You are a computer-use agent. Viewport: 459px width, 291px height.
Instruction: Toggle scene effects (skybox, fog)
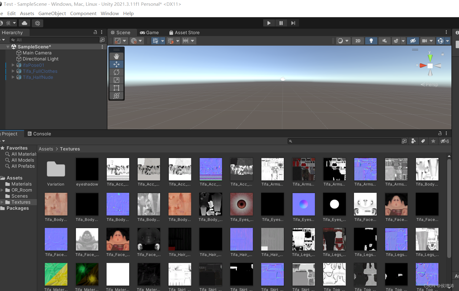click(396, 41)
